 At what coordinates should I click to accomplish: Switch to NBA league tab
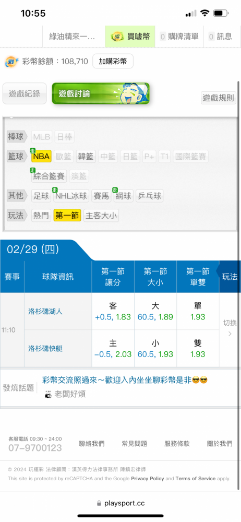coord(41,156)
